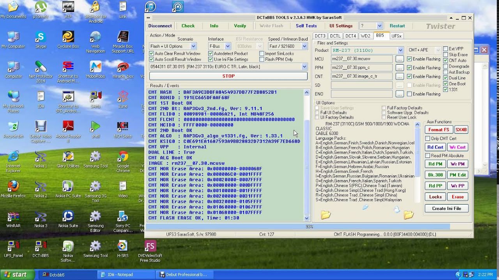499x280 pixels.
Task: Launch UFS_Panel desktop icon
Action: (13, 249)
